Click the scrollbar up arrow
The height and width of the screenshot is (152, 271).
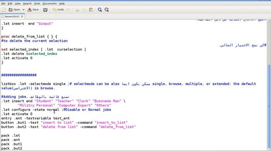[x=269, y=21]
